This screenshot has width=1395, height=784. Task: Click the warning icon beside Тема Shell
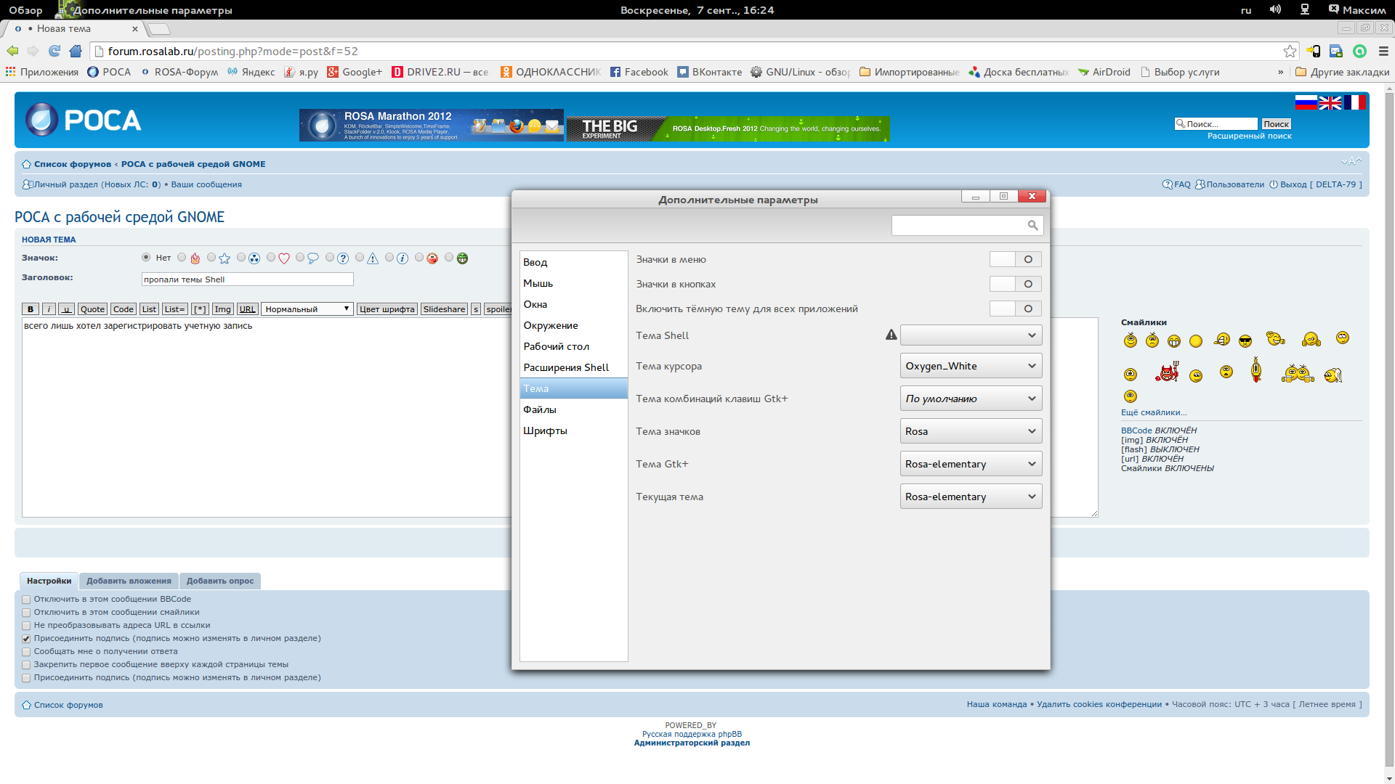pos(891,335)
